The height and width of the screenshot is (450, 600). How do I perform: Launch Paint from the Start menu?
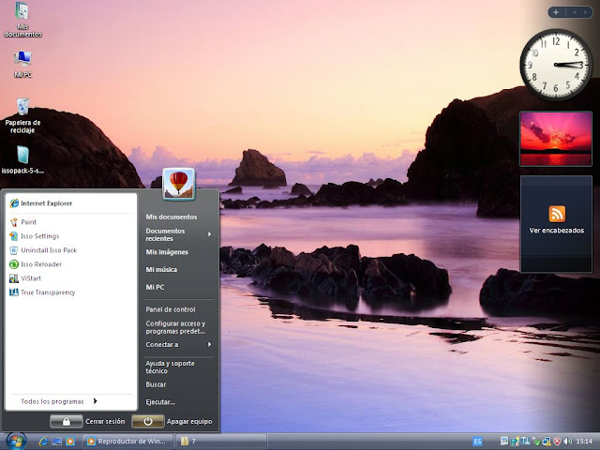tap(28, 222)
